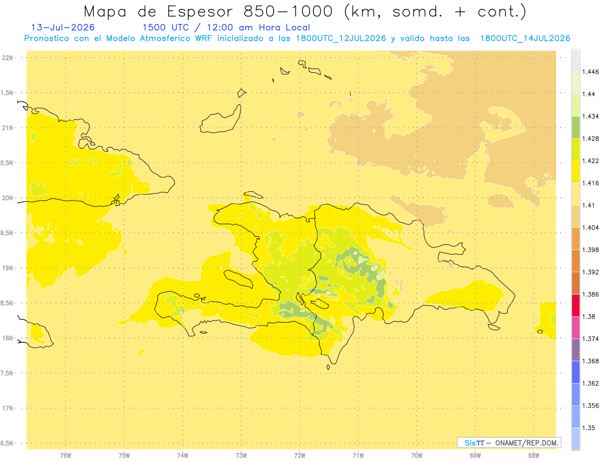
Task: Click the 22N latitude label
Action: click(x=8, y=58)
